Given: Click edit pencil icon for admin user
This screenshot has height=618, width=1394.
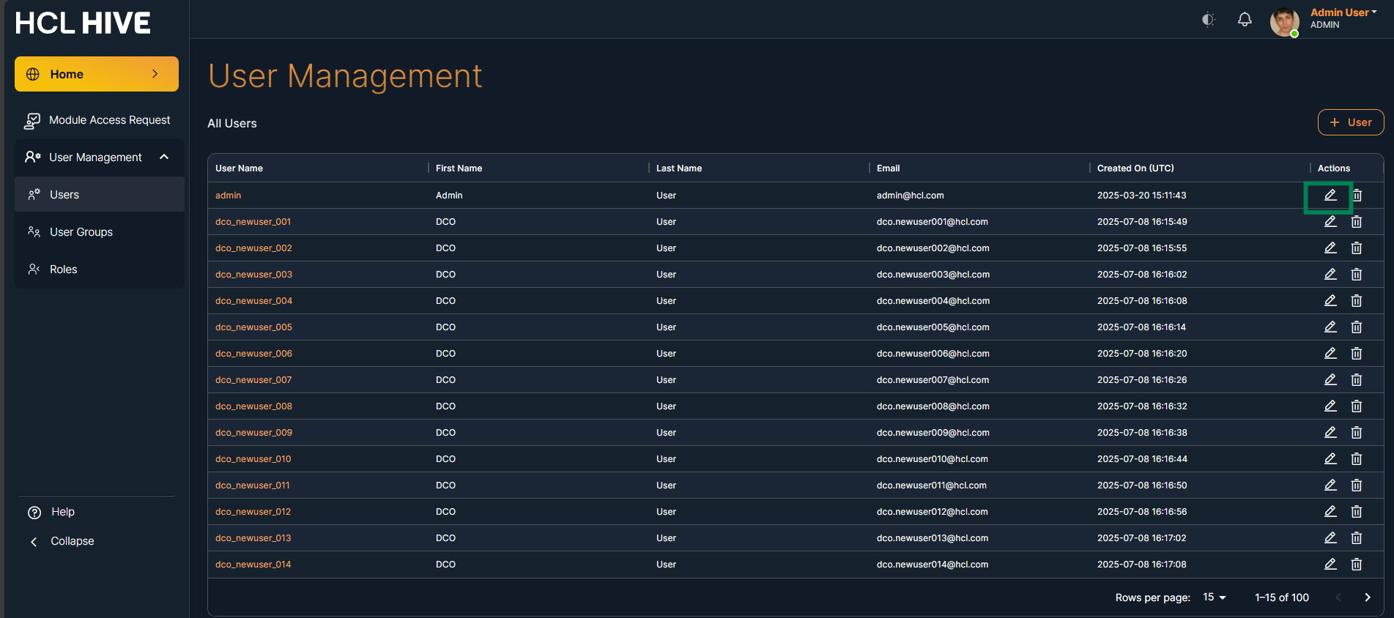Looking at the screenshot, I should (x=1330, y=196).
